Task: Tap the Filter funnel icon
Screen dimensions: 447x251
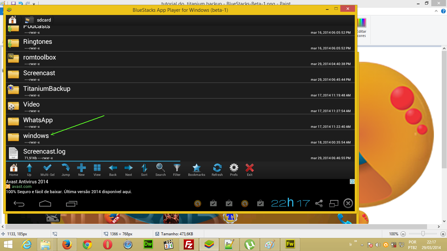Action: point(177,170)
